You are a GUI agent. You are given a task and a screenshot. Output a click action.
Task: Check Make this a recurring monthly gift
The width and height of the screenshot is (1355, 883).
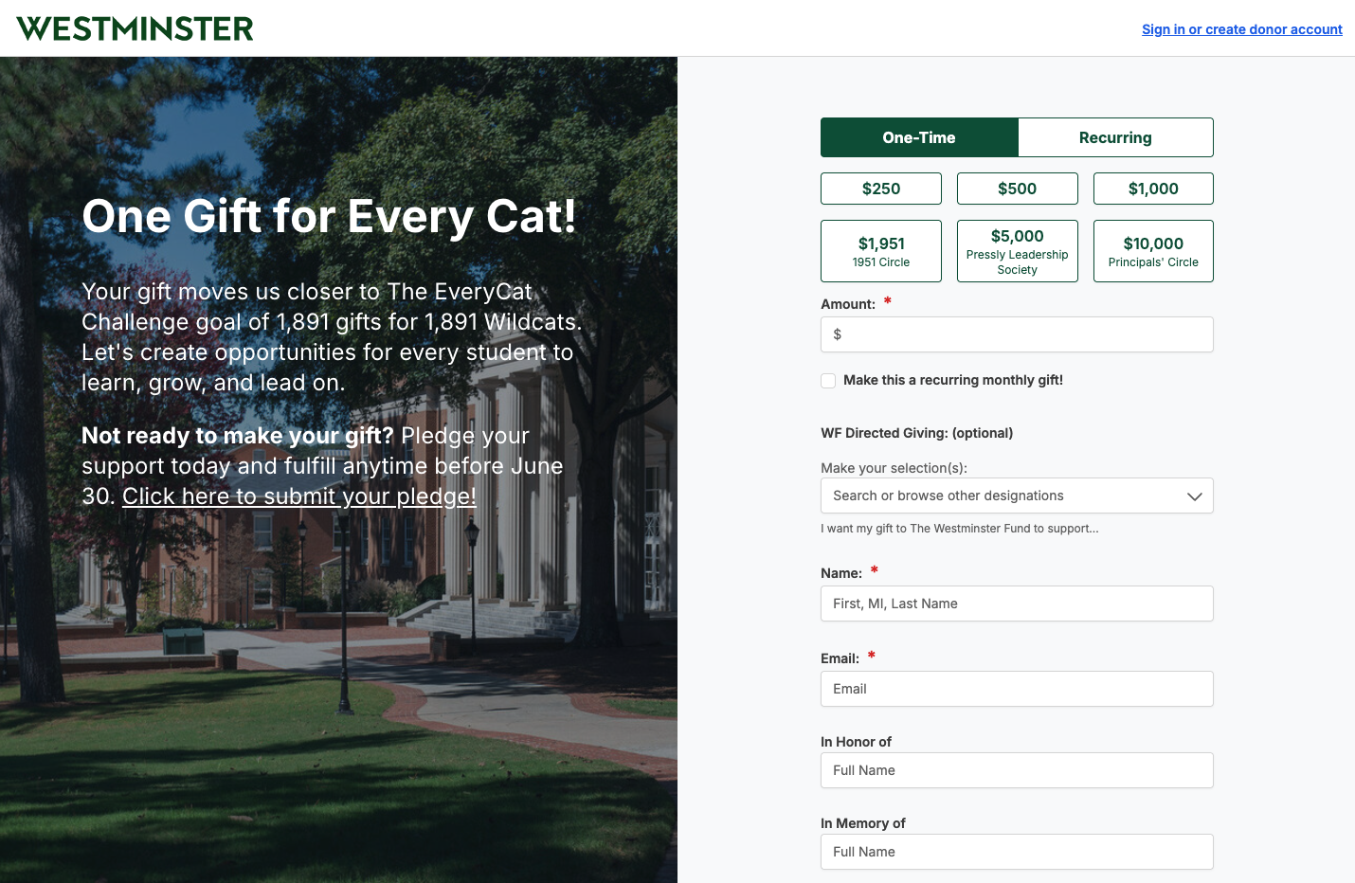pyautogui.click(x=828, y=381)
